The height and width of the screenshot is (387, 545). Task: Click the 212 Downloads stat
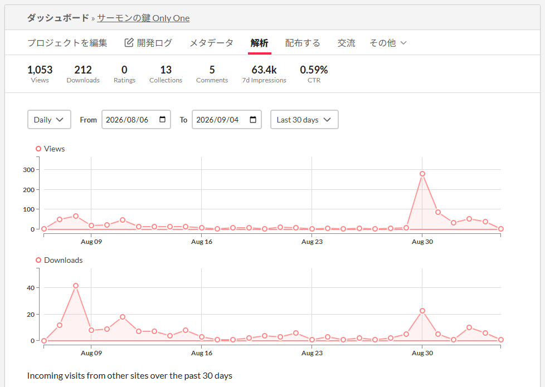83,74
